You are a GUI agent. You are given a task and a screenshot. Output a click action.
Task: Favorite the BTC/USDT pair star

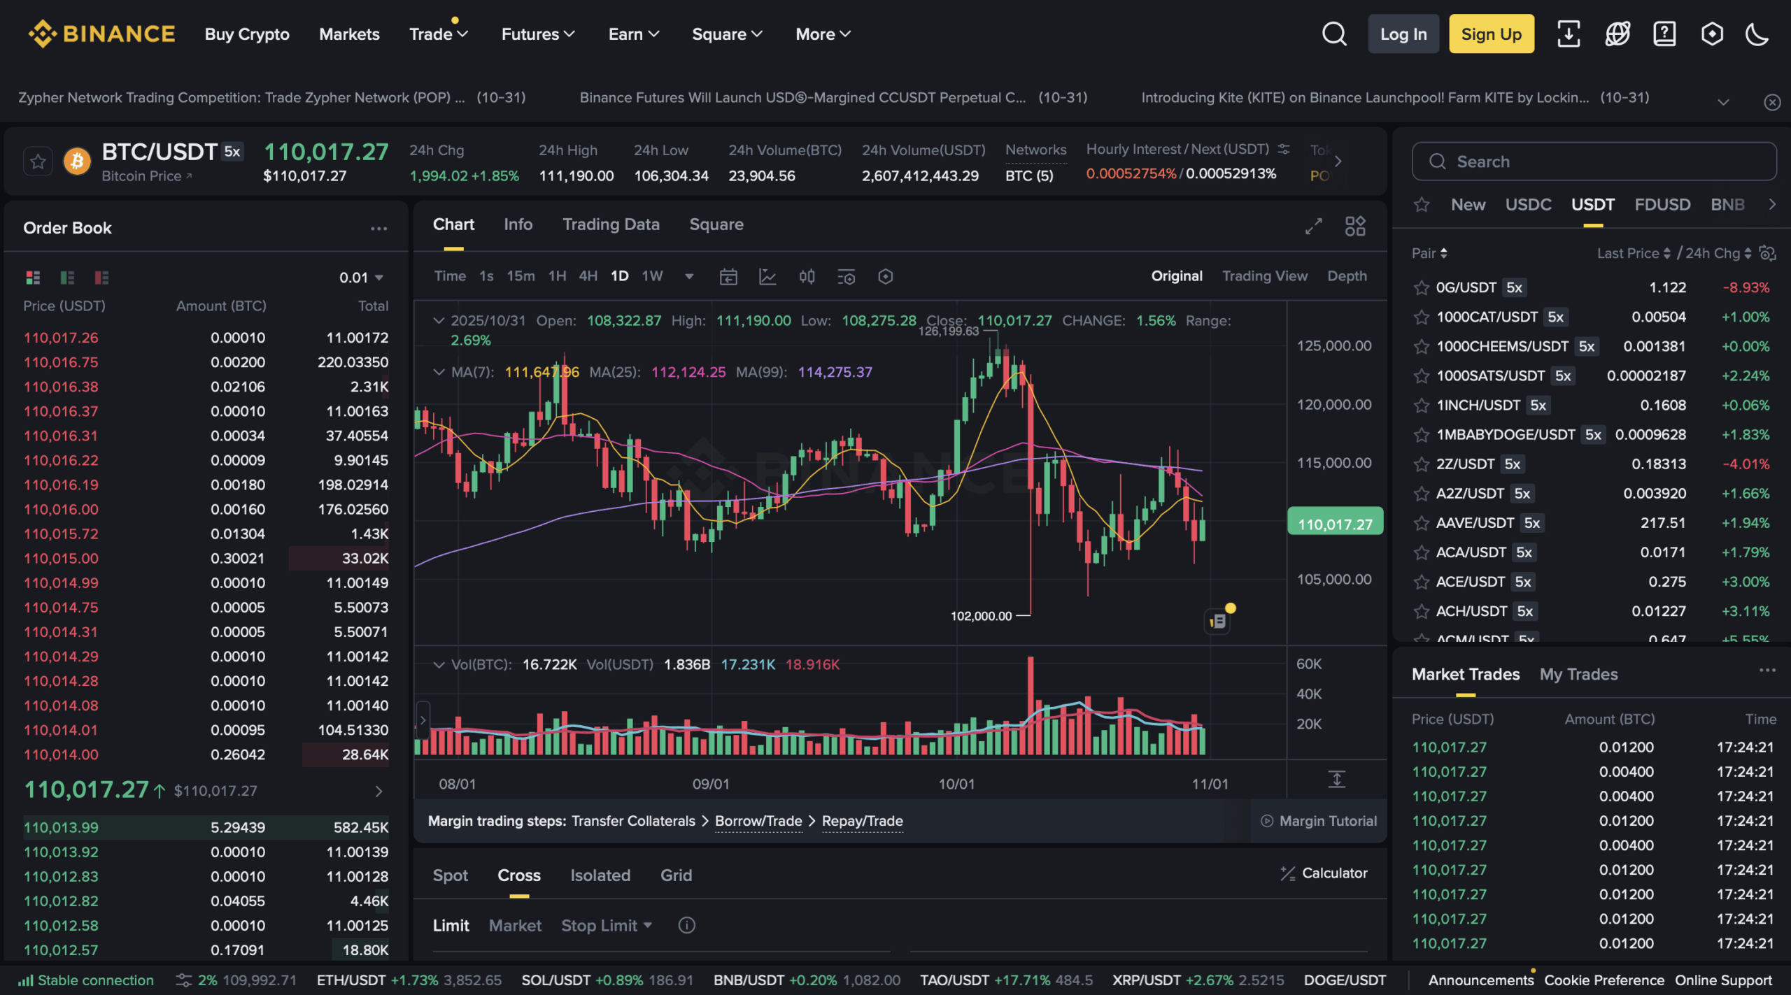click(38, 162)
